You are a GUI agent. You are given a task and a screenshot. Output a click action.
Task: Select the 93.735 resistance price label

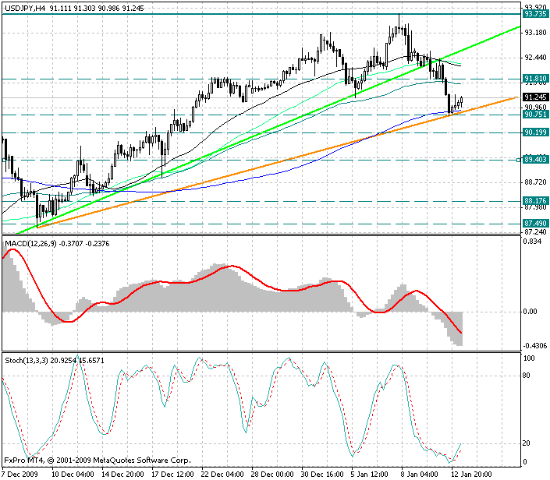point(535,14)
